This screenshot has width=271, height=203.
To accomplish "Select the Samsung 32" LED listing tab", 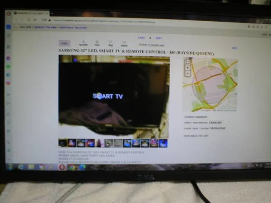I will (x=31, y=13).
